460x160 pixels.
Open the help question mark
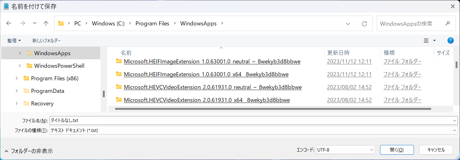pyautogui.click(x=450, y=40)
